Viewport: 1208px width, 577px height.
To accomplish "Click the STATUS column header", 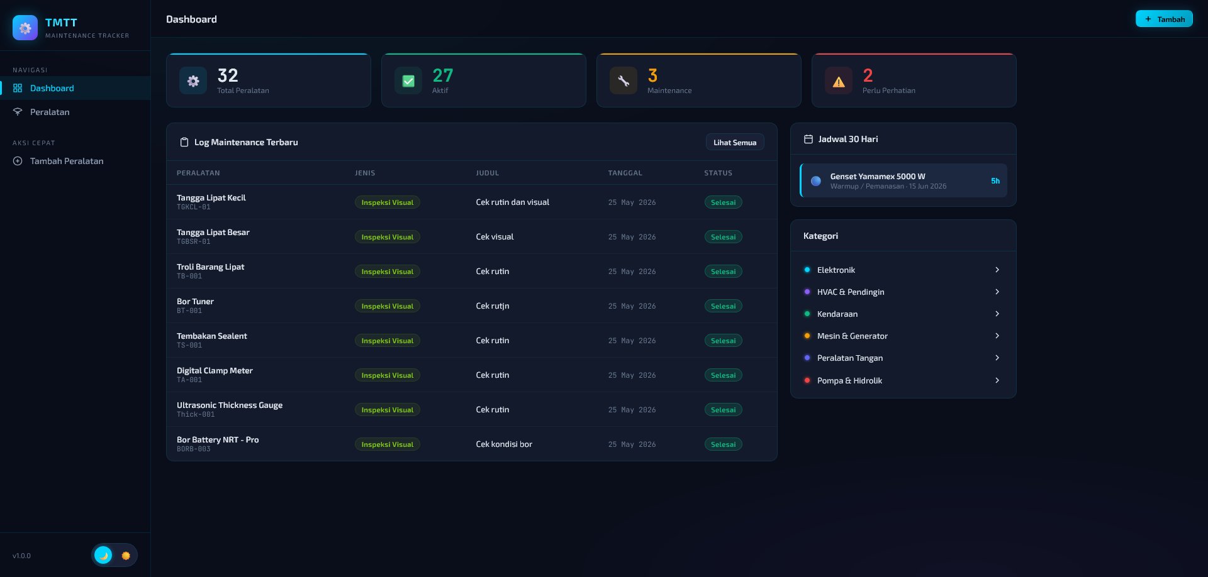I will pos(719,173).
